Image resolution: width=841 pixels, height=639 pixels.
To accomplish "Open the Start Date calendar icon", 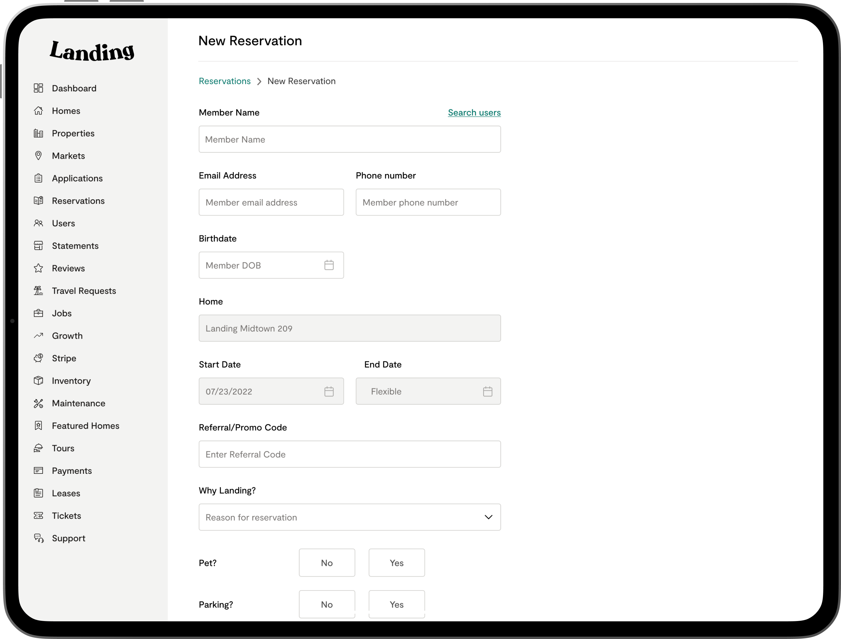I will 329,391.
